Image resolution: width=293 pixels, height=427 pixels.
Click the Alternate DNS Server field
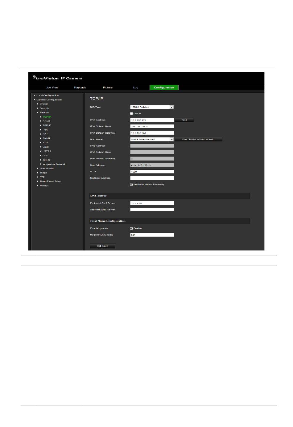(x=152, y=210)
